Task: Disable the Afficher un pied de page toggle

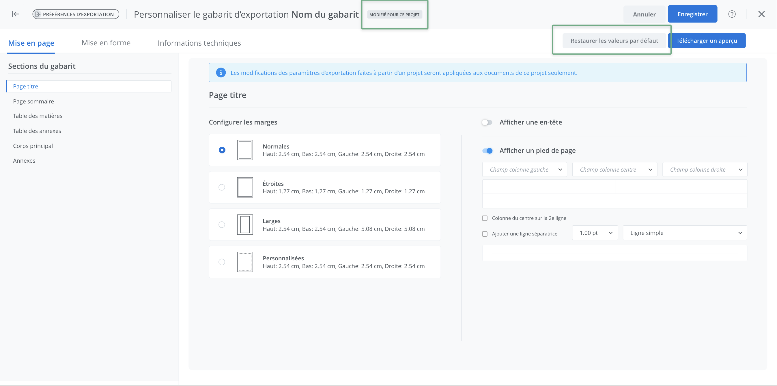Action: pos(487,151)
